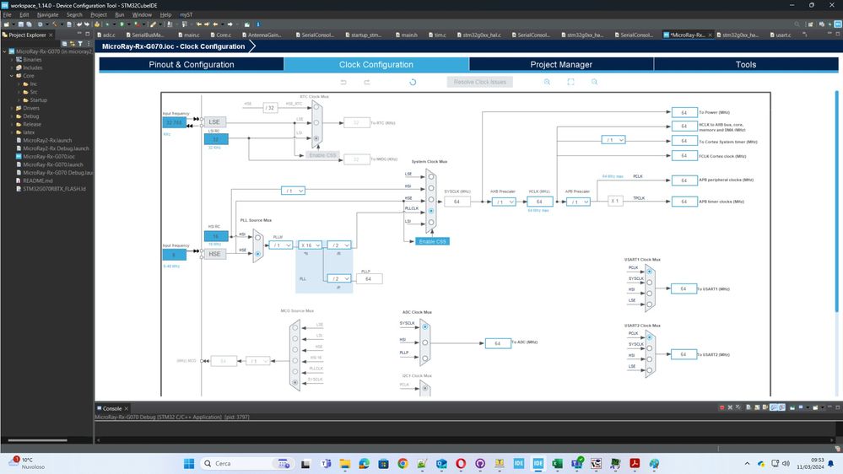Open Opera browser from taskbar

(461, 463)
